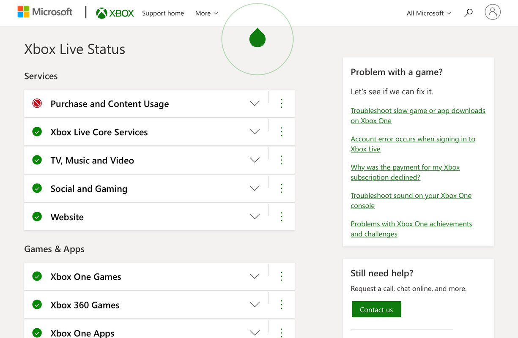Open the More navigation menu

click(x=207, y=13)
